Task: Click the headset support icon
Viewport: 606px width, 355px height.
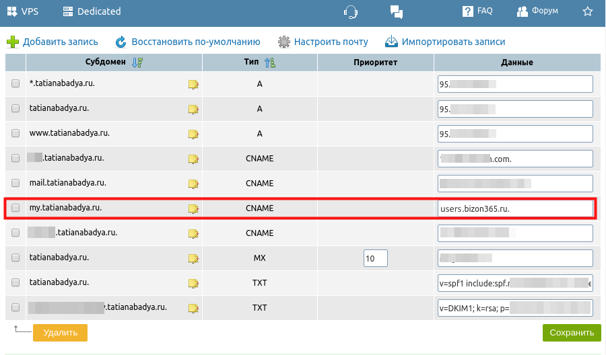Action: [350, 11]
